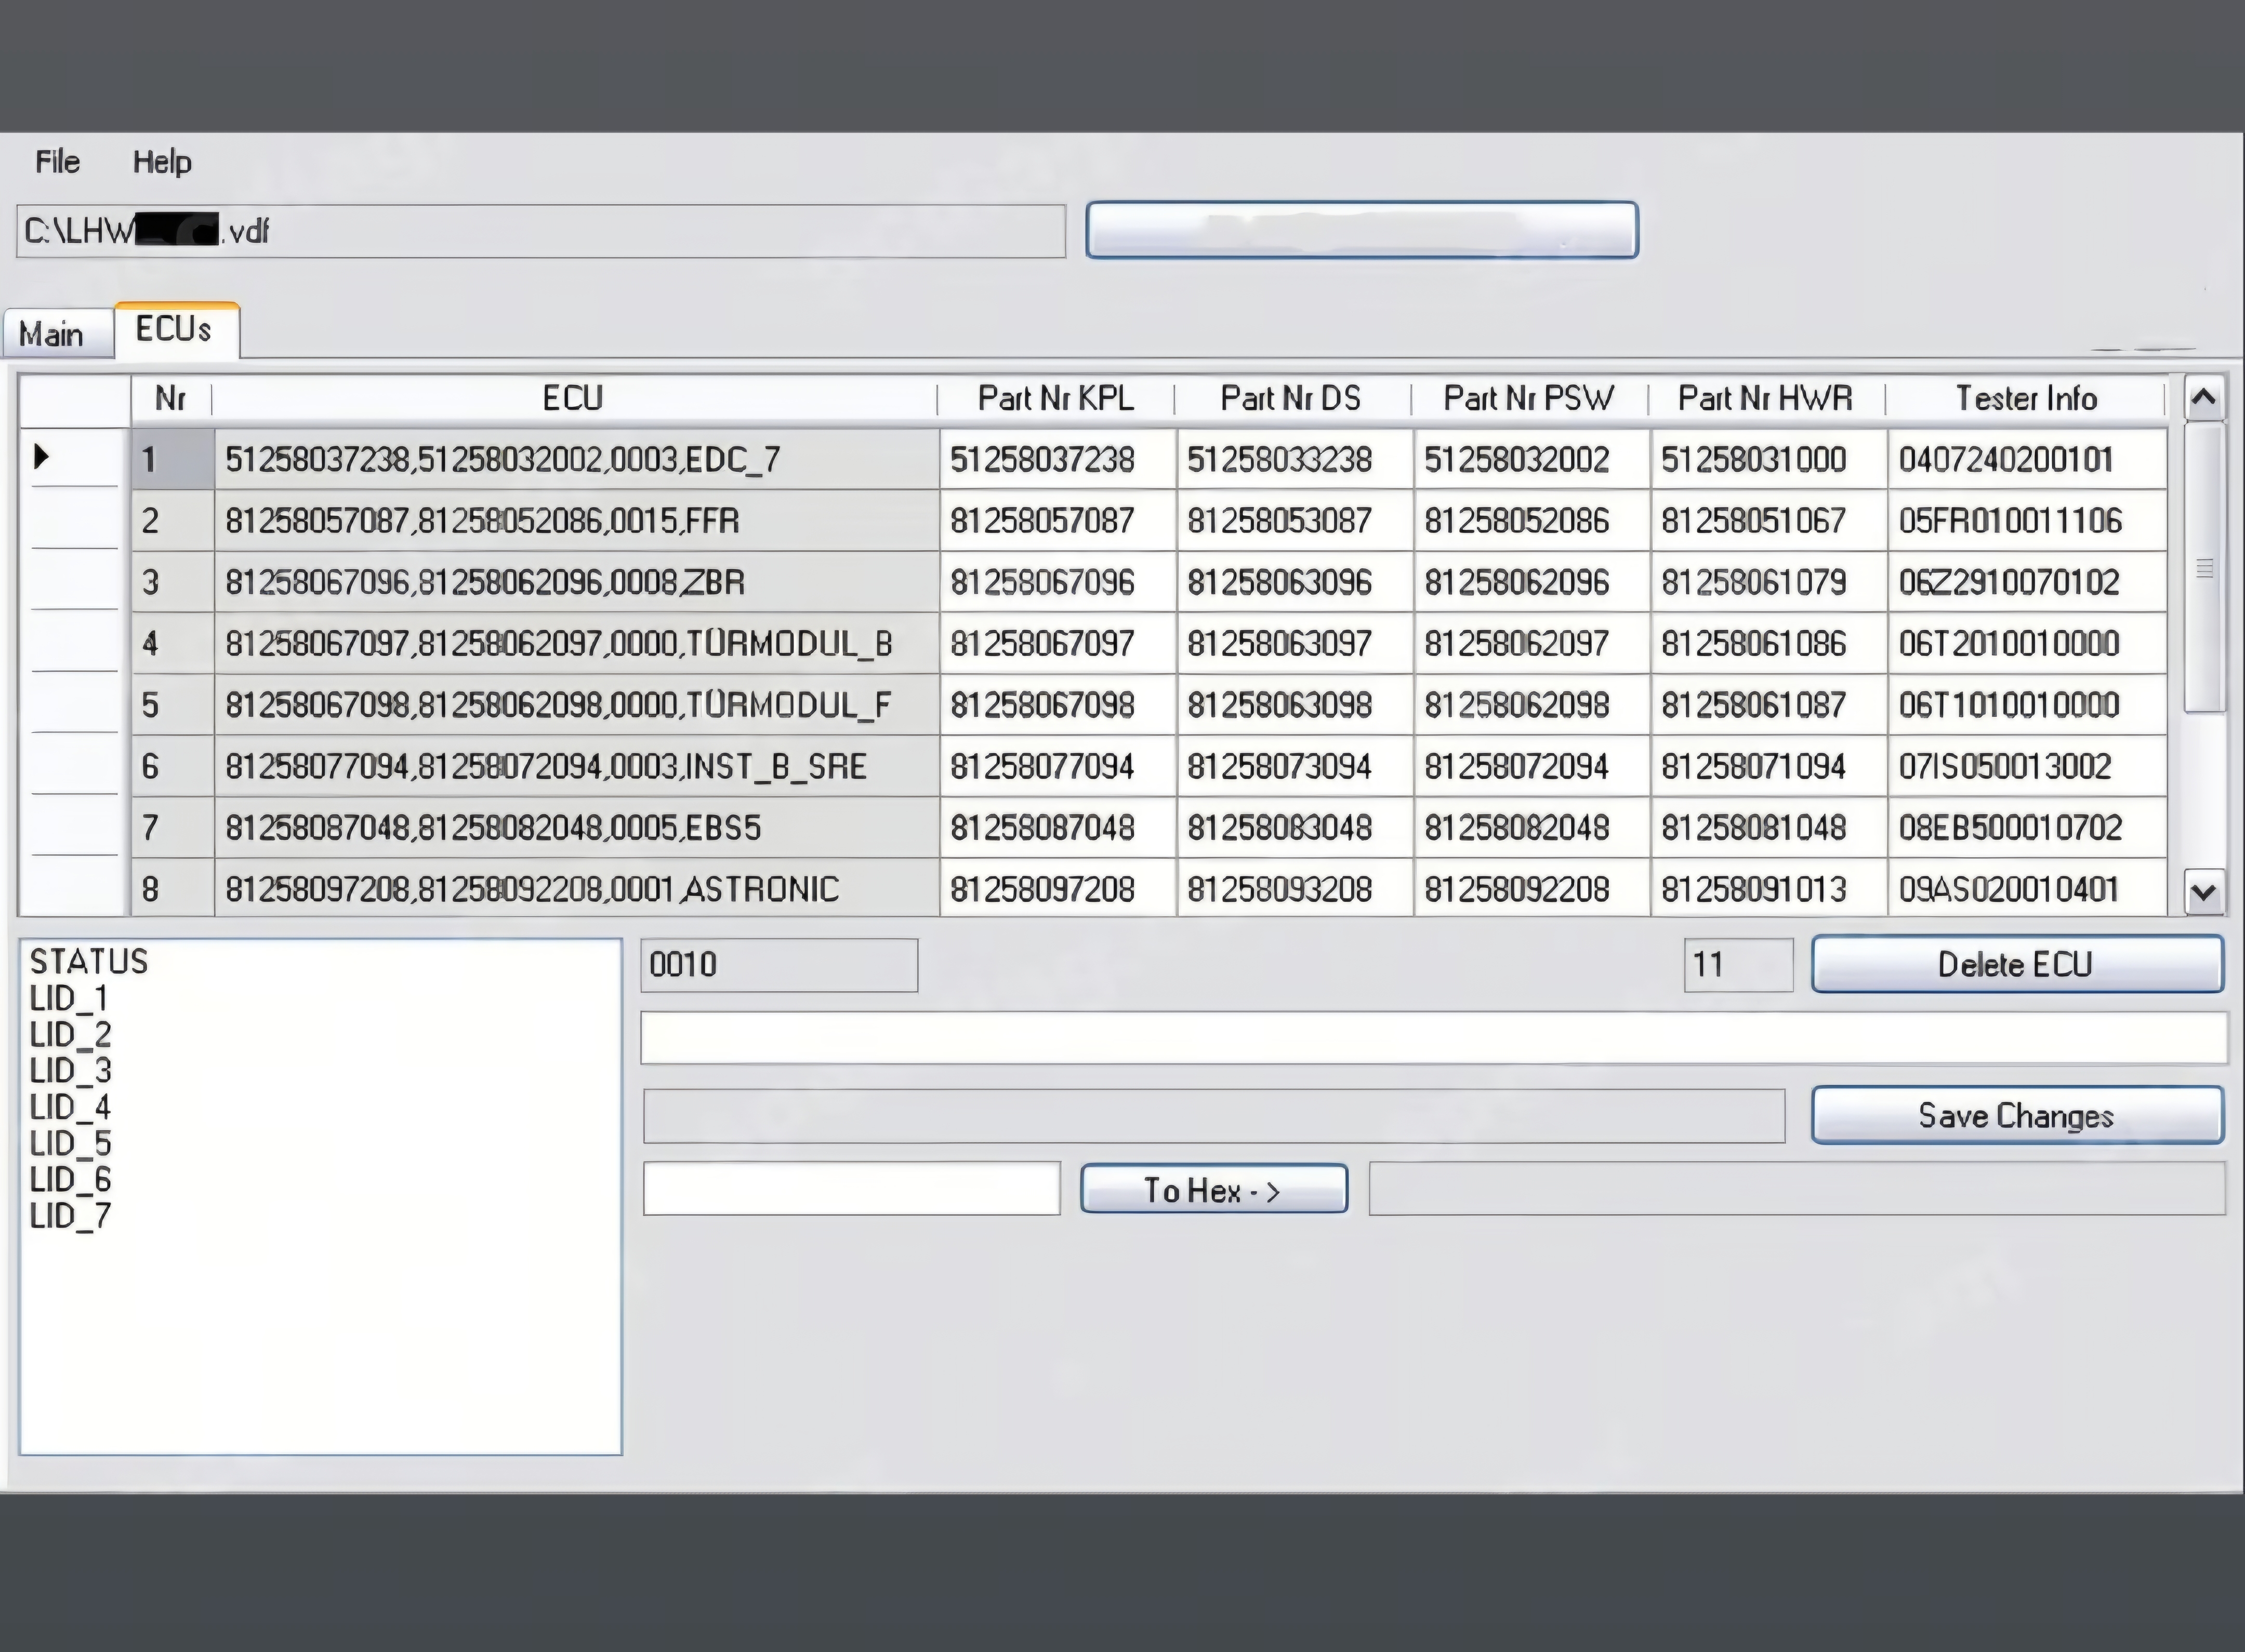
Task: Click the ECU column header
Action: point(574,398)
